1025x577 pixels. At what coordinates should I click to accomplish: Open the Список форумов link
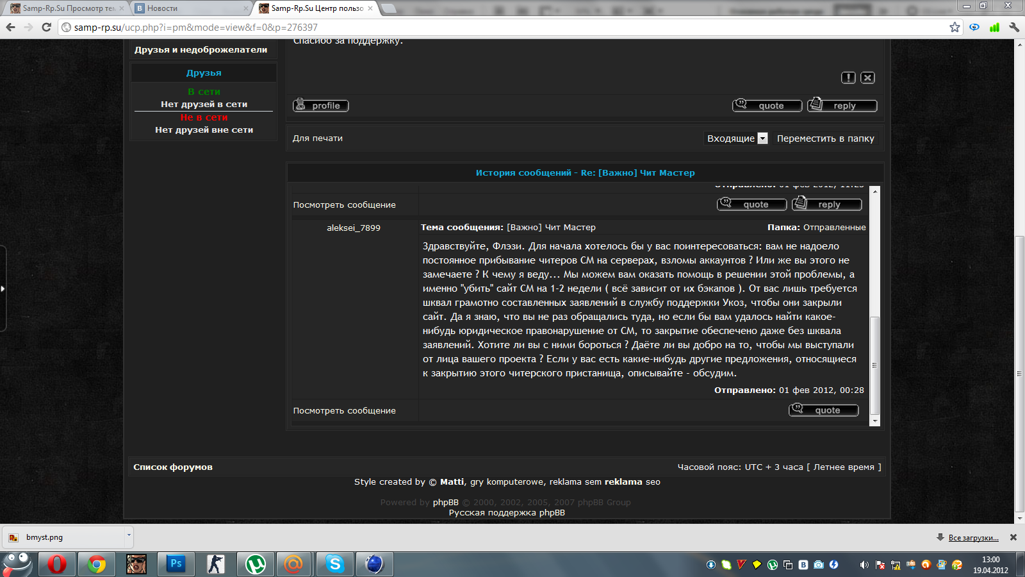[x=173, y=467]
